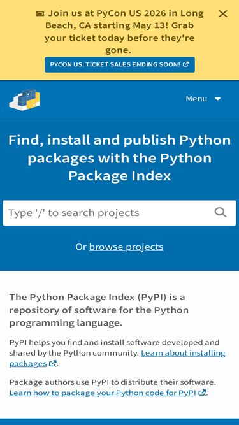Expand the Menu dropdown arrow
The width and height of the screenshot is (239, 425).
pos(217,99)
